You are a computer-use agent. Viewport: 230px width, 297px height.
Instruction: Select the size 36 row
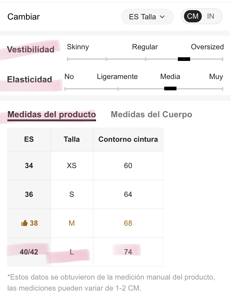tap(85, 194)
